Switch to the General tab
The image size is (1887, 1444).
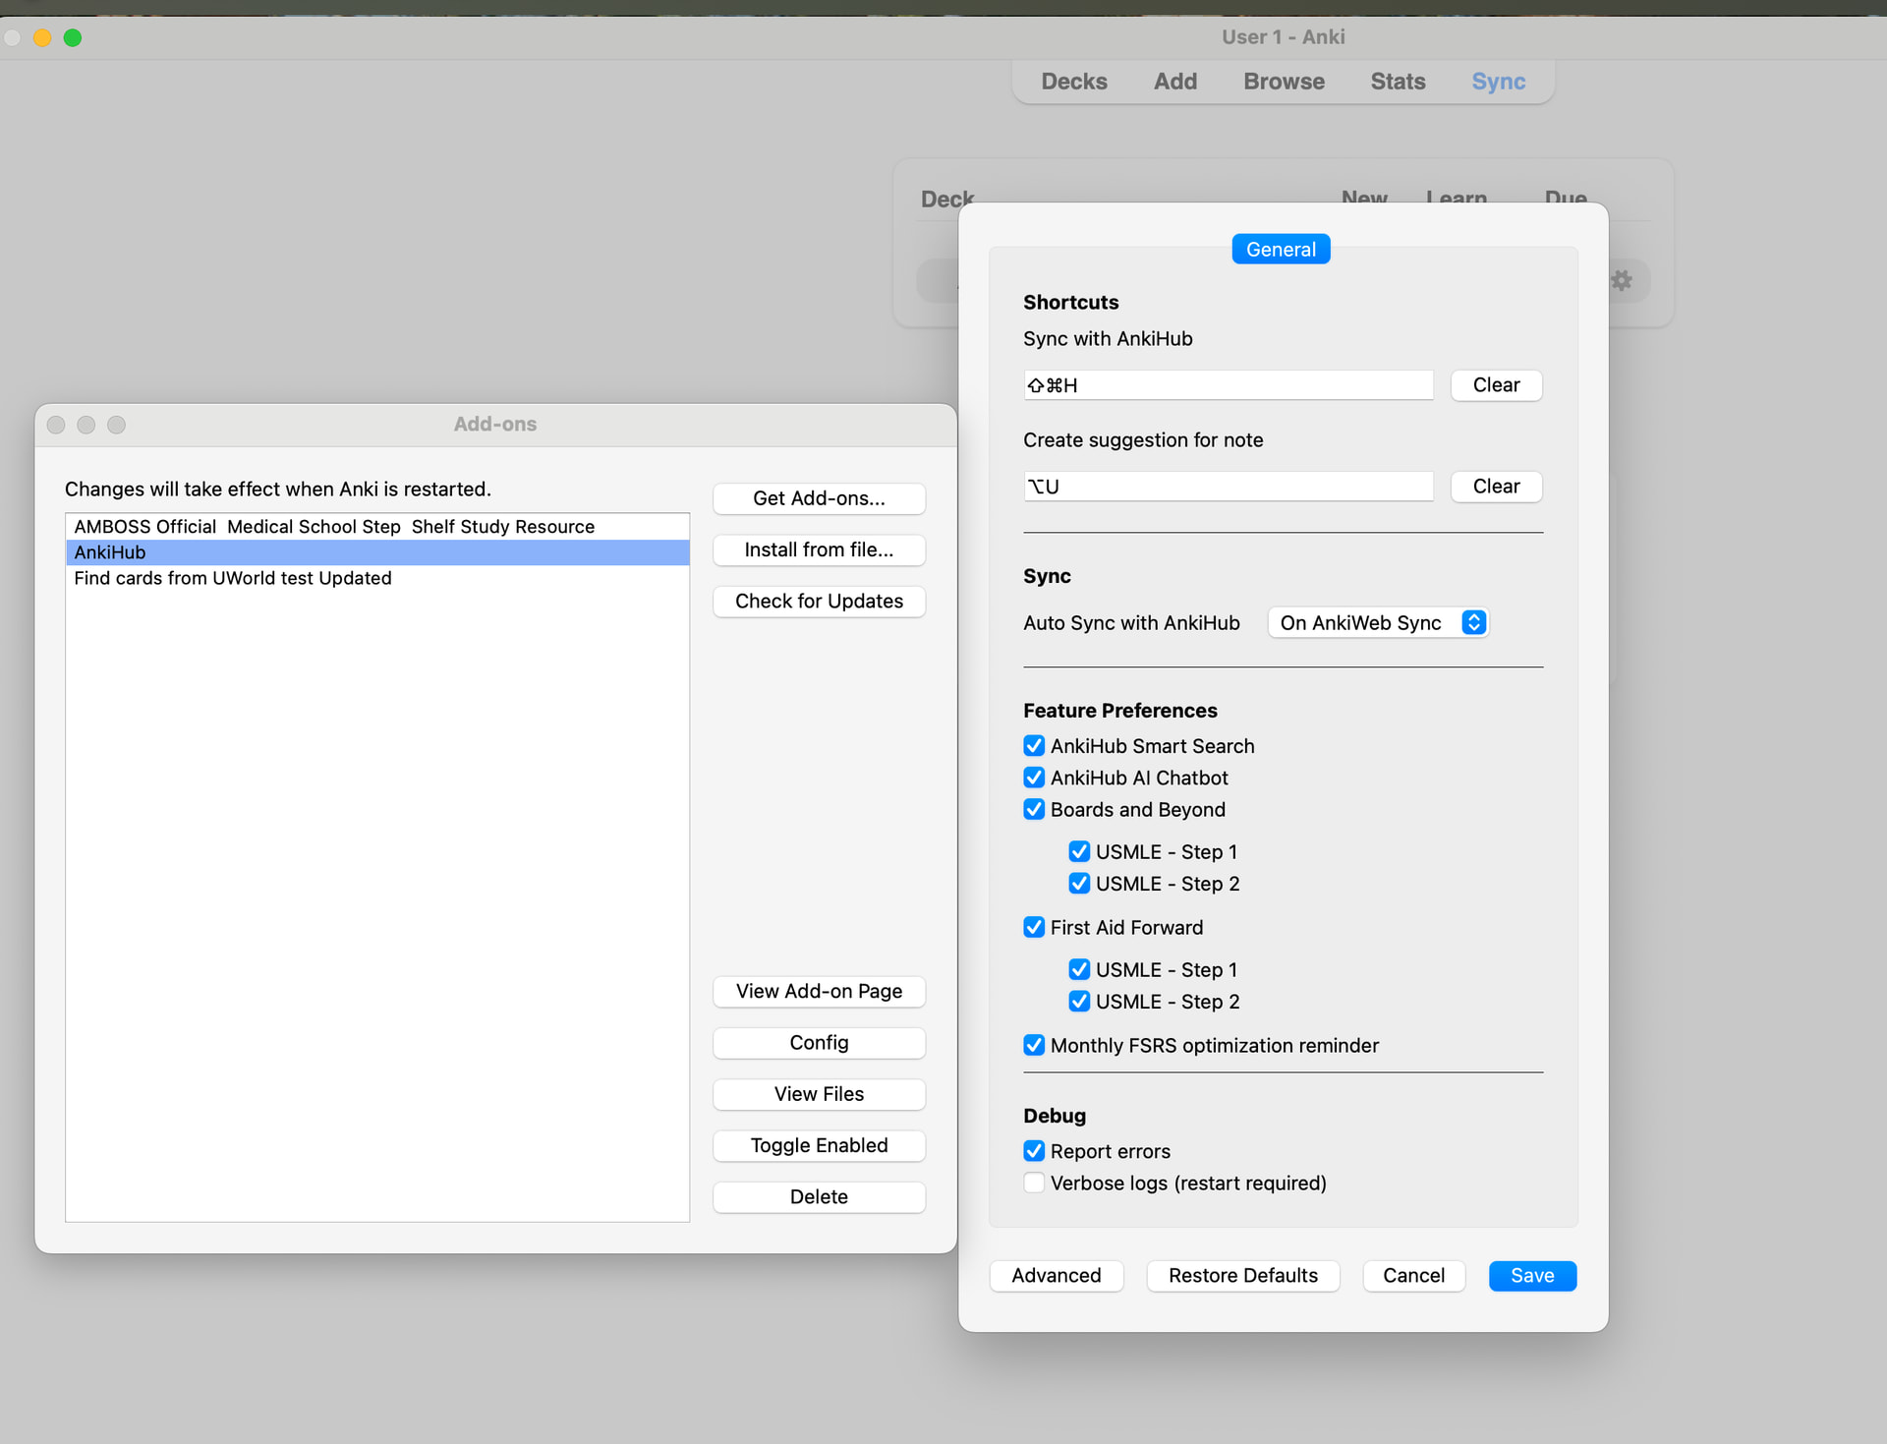[x=1281, y=250]
